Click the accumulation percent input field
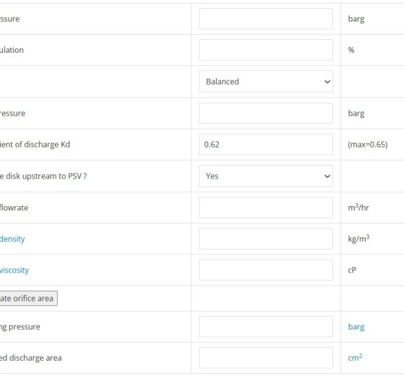The height and width of the screenshot is (376, 404). 266,50
